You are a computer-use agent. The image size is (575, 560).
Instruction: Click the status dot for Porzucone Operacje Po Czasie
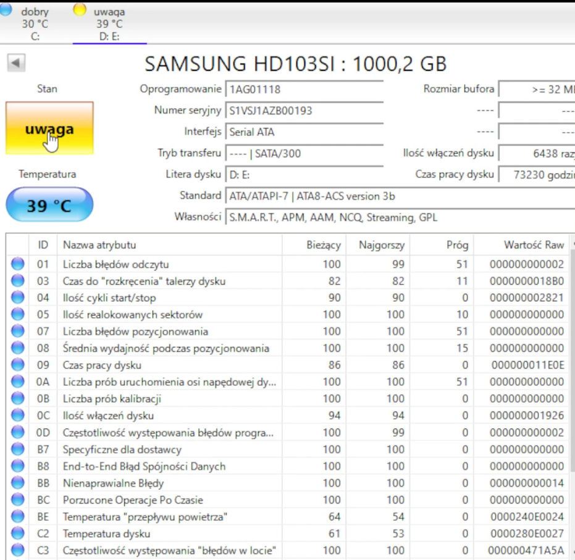(17, 499)
